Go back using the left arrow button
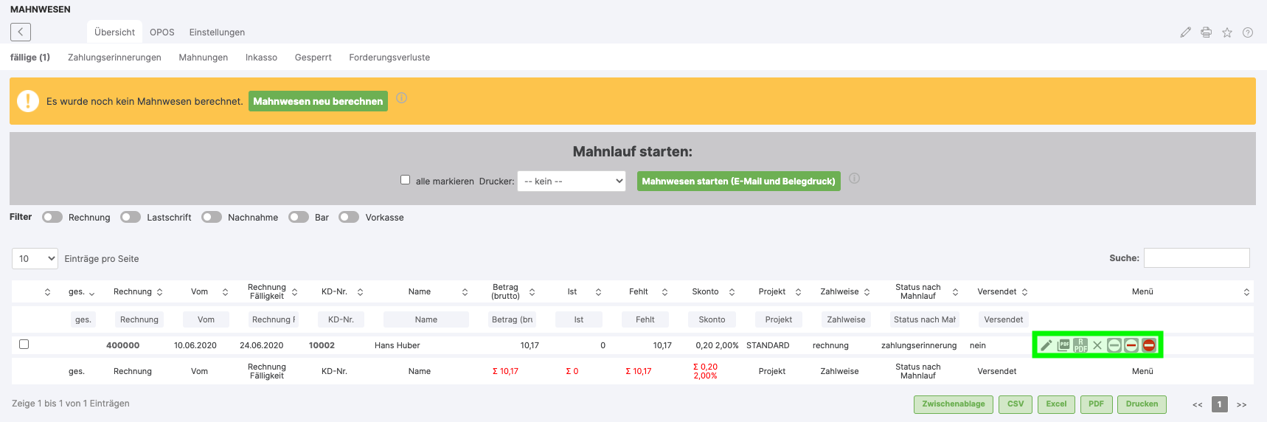The image size is (1267, 422). point(21,32)
